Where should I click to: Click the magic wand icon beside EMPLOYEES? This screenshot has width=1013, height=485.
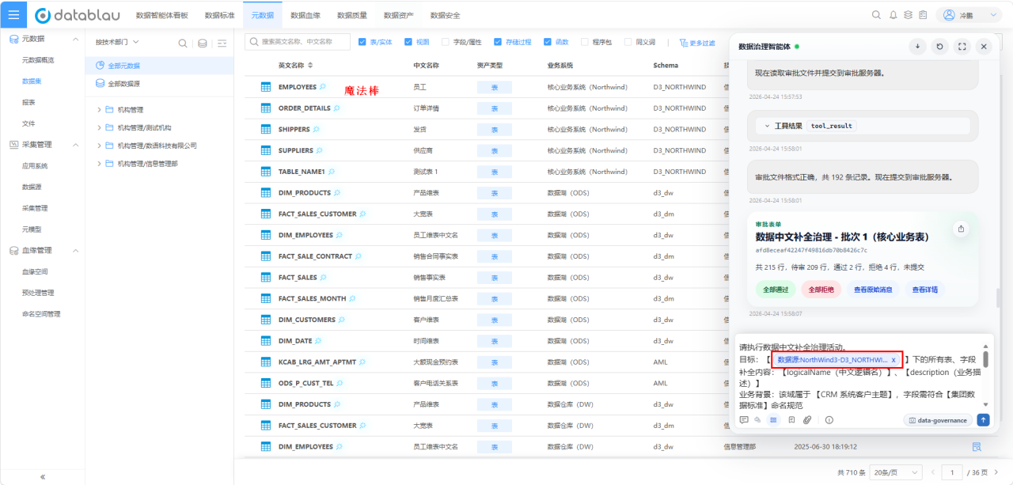pyautogui.click(x=323, y=87)
